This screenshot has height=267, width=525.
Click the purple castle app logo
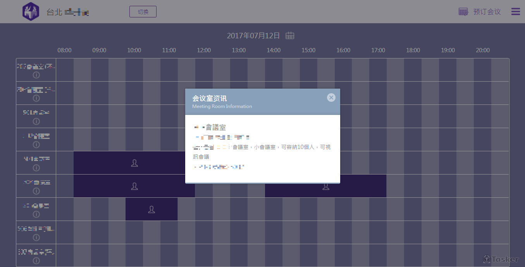(x=31, y=12)
